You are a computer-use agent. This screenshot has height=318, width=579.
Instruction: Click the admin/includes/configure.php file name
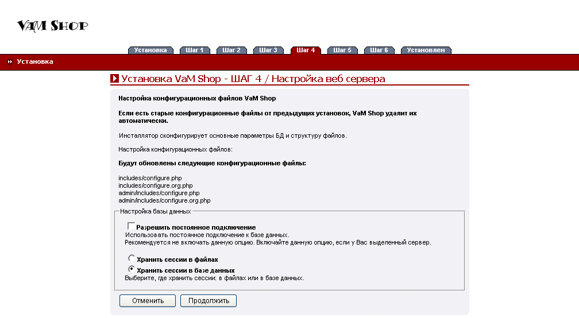[159, 193]
